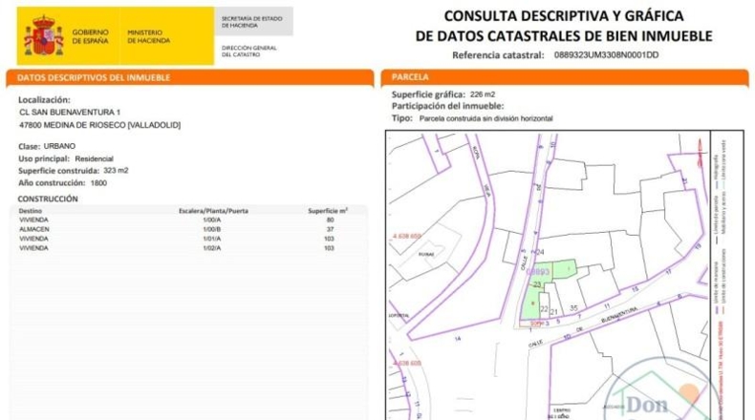Click the address 'CL SAN BUENAVENTURA 1'

coord(70,112)
